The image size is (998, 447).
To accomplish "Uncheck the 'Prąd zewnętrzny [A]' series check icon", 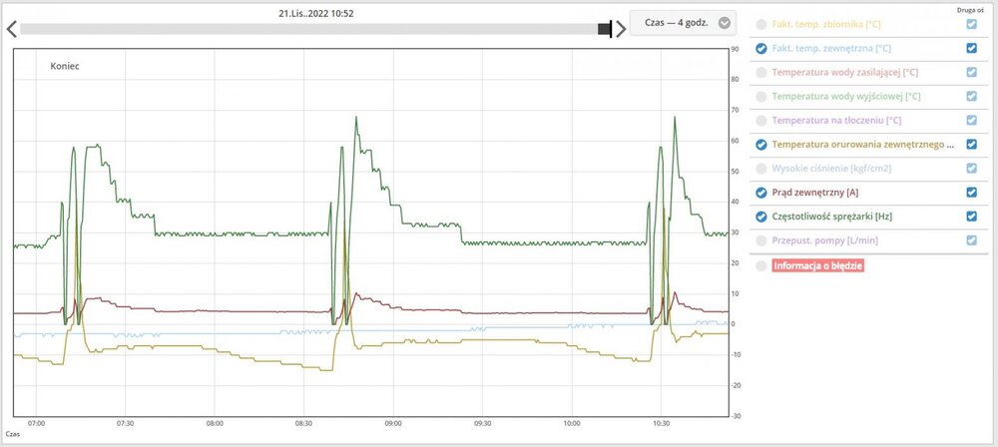I will [762, 193].
